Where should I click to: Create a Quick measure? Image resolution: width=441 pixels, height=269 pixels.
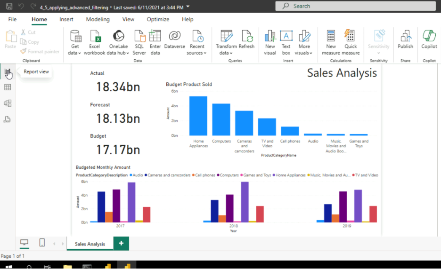pyautogui.click(x=351, y=42)
